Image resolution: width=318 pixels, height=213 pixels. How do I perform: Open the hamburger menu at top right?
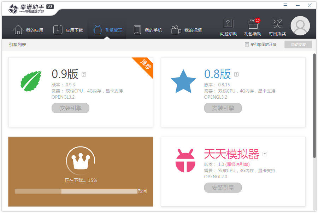(x=285, y=5)
